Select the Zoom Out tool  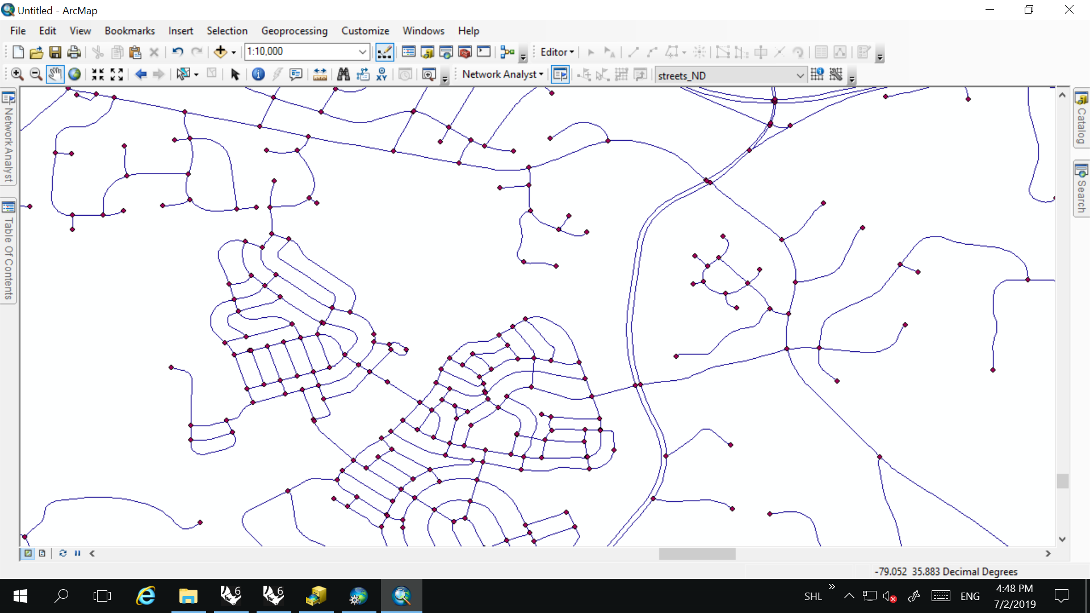tap(36, 74)
